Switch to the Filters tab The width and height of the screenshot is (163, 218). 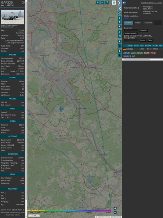click(138, 23)
